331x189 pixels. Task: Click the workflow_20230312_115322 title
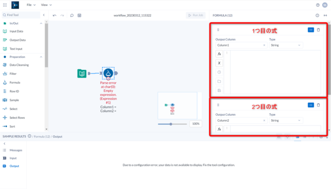pyautogui.click(x=132, y=15)
